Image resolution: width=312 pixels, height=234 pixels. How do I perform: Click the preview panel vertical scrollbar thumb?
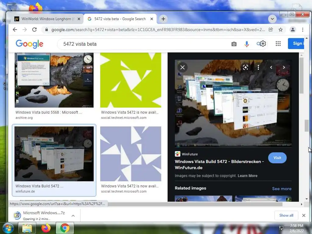301,76
